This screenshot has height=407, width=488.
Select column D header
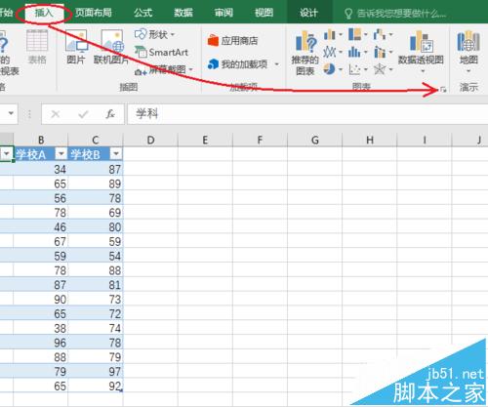pyautogui.click(x=150, y=140)
